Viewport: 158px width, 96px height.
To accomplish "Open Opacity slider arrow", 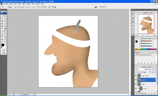I will (x=156, y=69).
